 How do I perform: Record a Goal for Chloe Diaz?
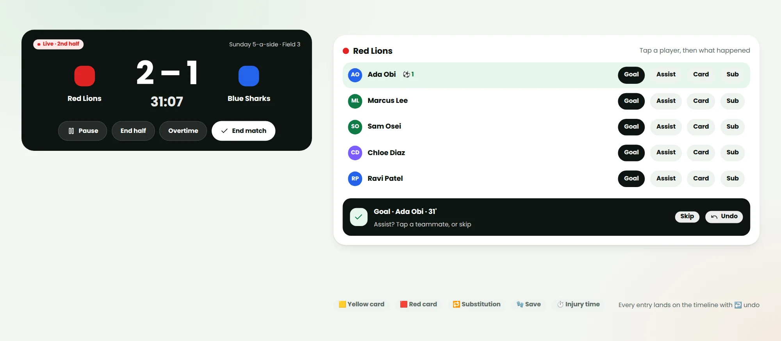[x=631, y=153]
